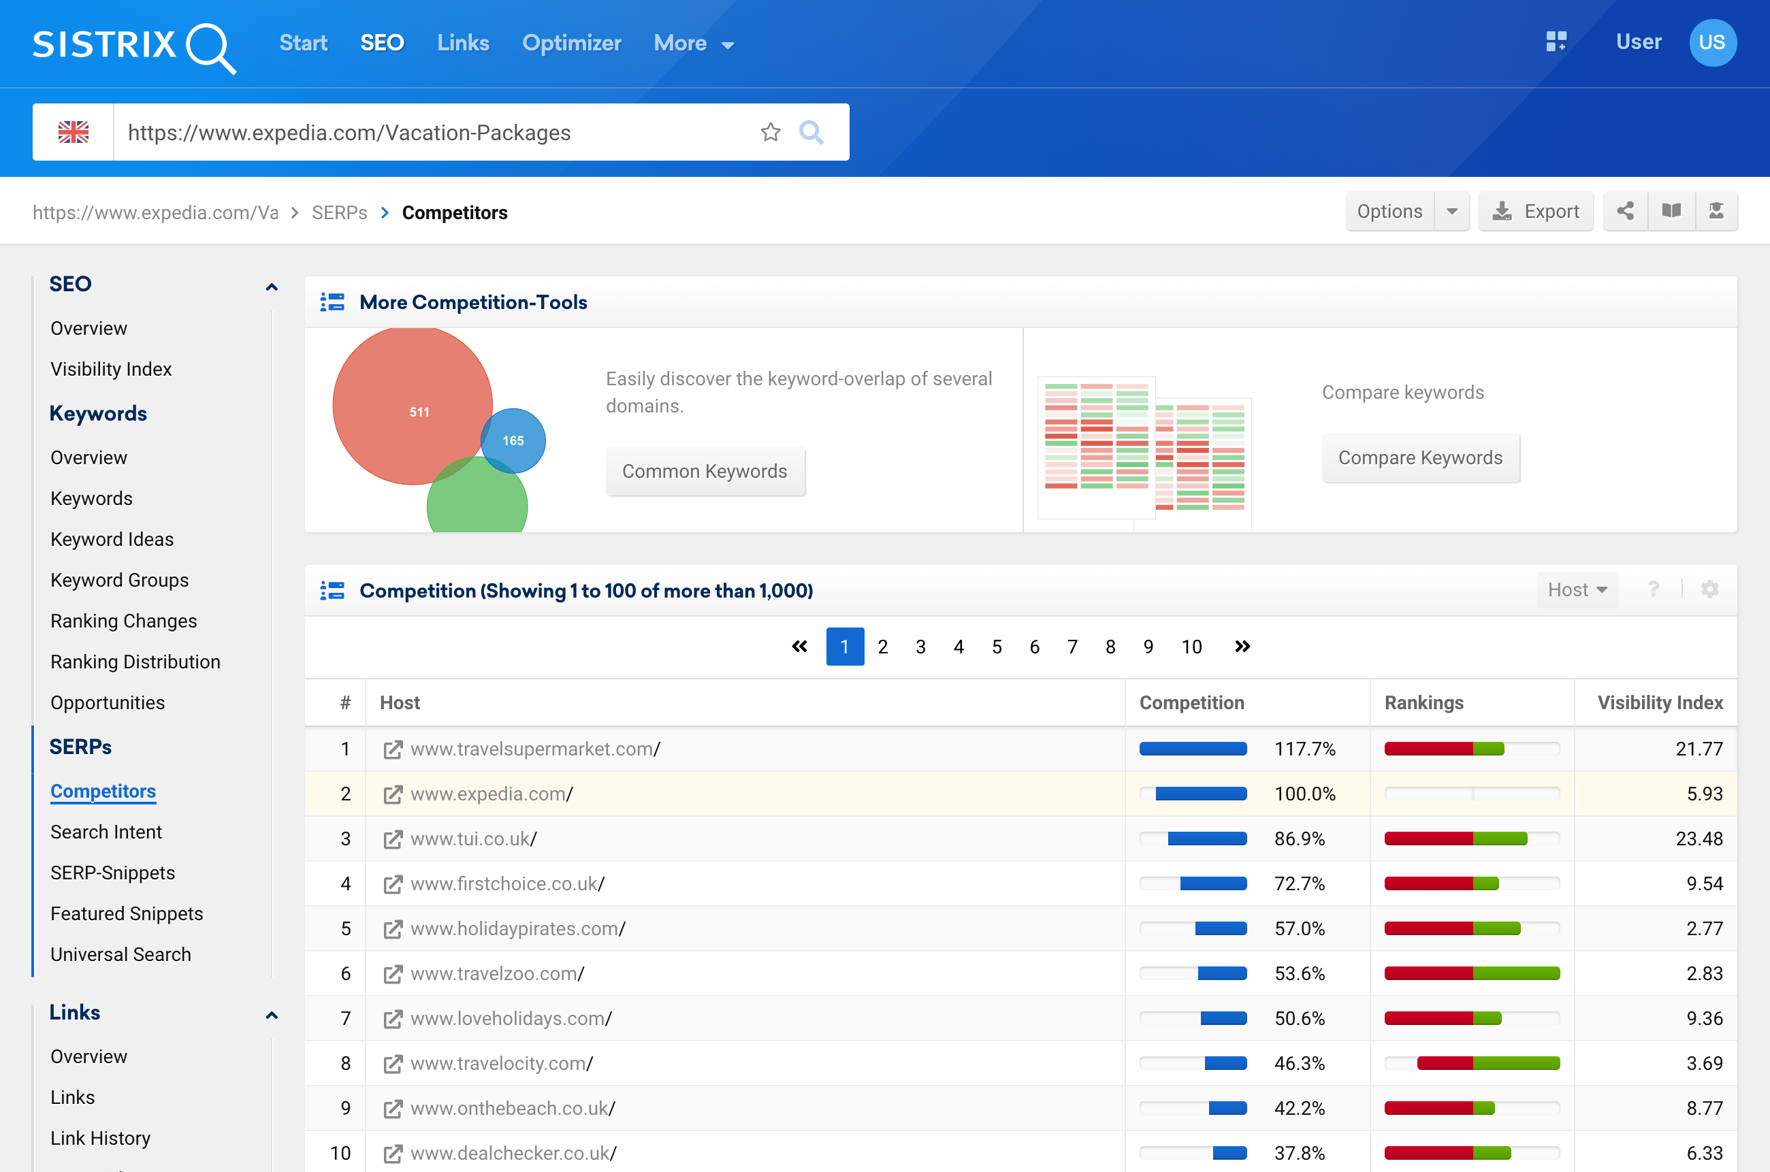Open Keyword Groups in sidebar
The height and width of the screenshot is (1172, 1770).
click(x=119, y=580)
